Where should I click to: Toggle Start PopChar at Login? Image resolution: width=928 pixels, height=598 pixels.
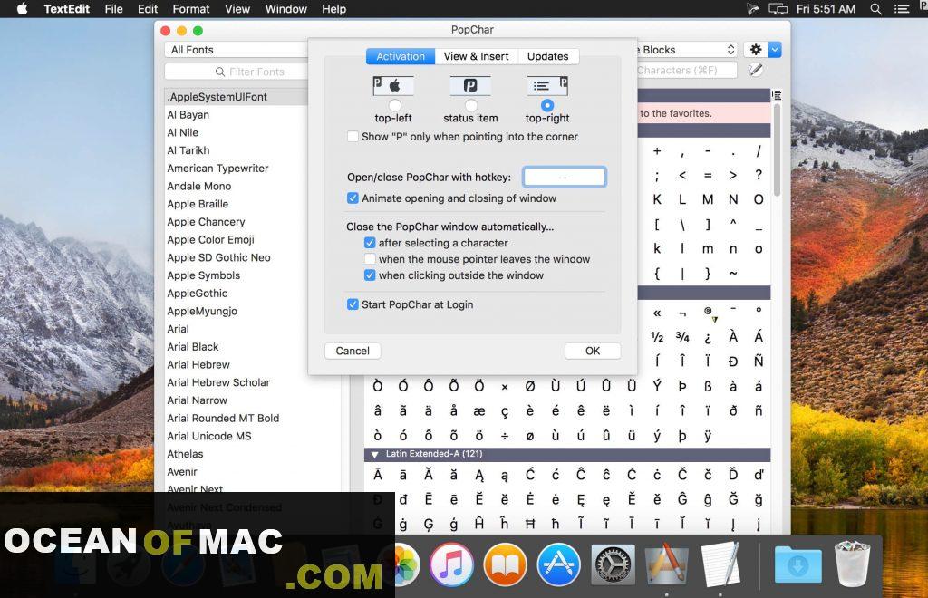pyautogui.click(x=353, y=304)
